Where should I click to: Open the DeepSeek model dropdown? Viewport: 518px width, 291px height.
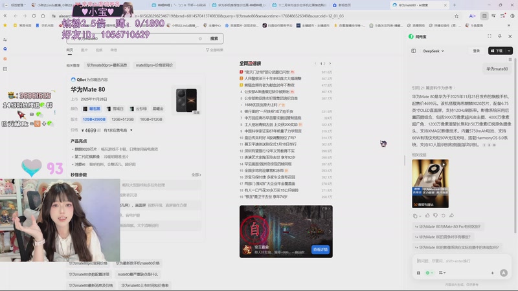point(433,51)
